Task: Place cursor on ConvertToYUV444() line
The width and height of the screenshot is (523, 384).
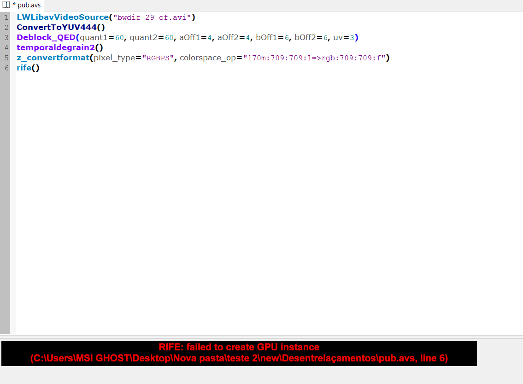Action: point(61,27)
